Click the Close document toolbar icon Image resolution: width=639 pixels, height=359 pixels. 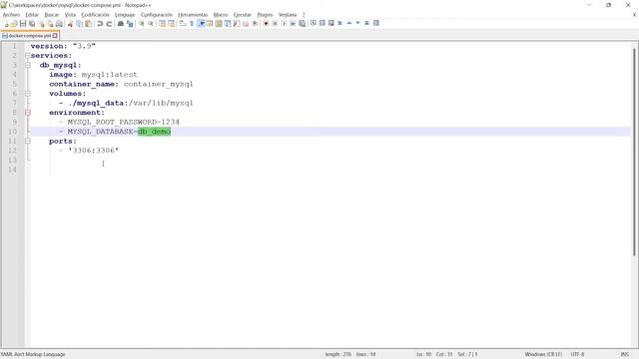[x=41, y=24]
